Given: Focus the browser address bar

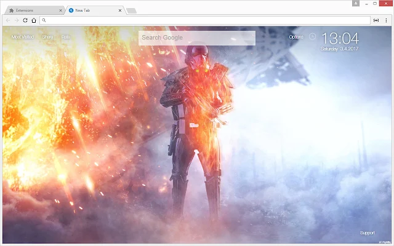Looking at the screenshot, I should point(205,20).
